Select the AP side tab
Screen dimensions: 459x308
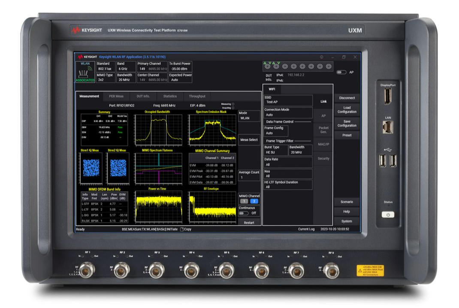click(323, 116)
